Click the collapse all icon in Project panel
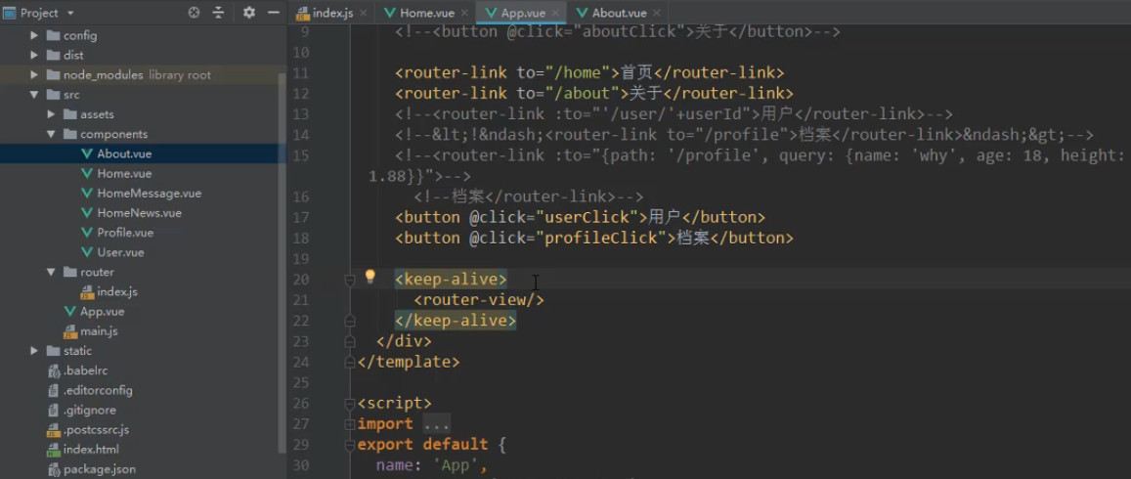The height and width of the screenshot is (479, 1131). [218, 13]
